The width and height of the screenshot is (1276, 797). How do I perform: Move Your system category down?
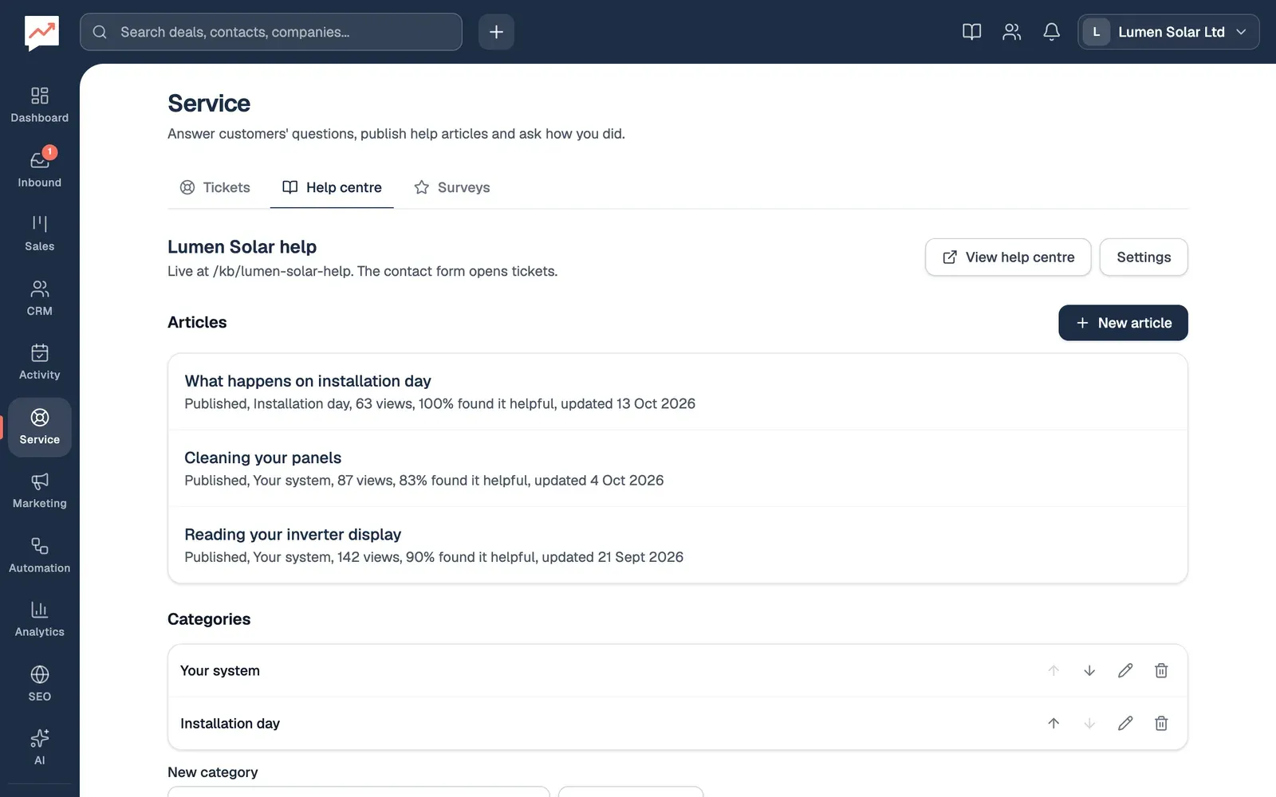coord(1089,670)
